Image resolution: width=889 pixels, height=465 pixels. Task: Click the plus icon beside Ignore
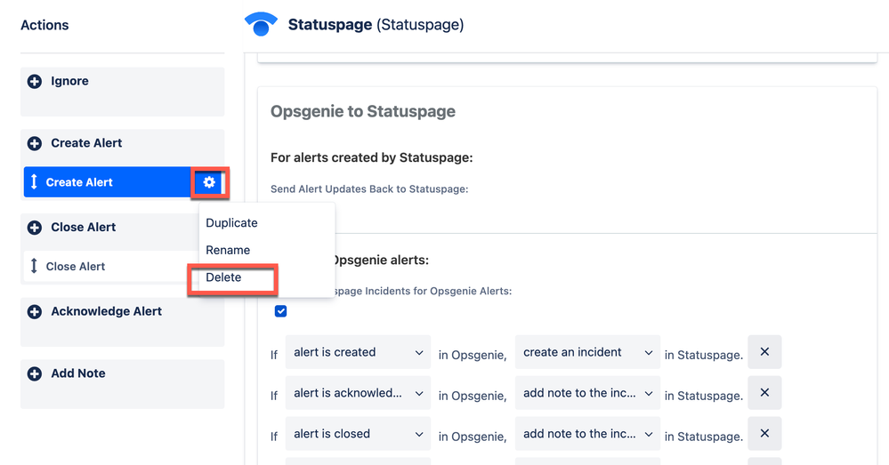click(35, 82)
